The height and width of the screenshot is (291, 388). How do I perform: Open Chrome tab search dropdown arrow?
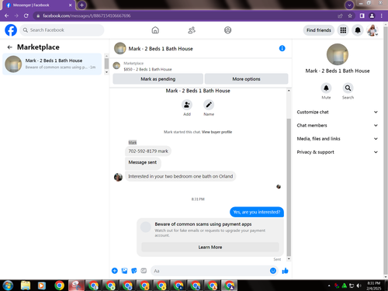[x=349, y=5]
